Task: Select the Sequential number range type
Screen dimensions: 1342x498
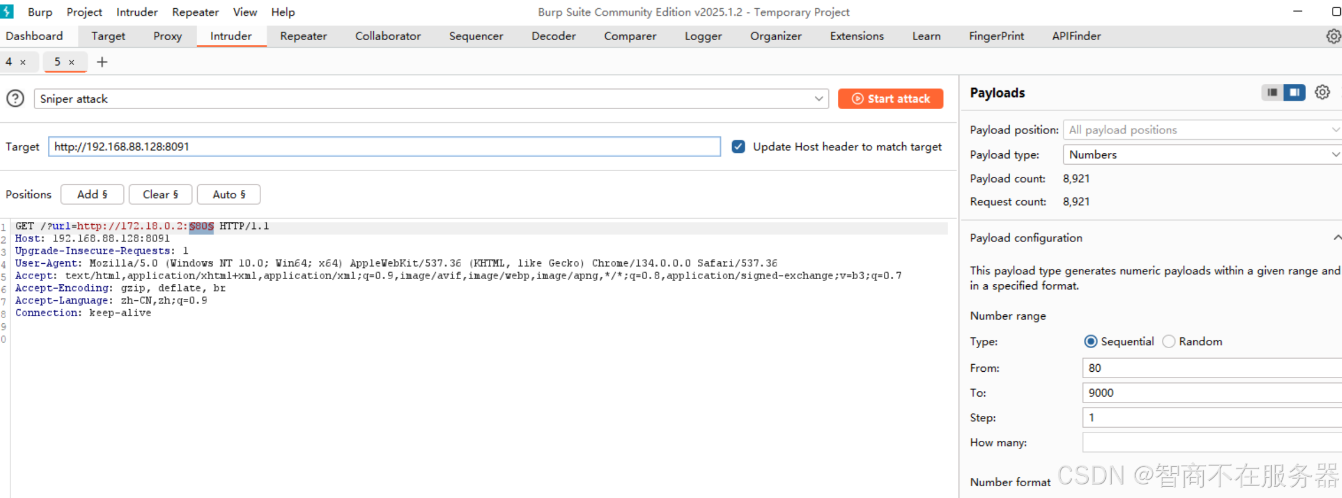Action: coord(1091,341)
